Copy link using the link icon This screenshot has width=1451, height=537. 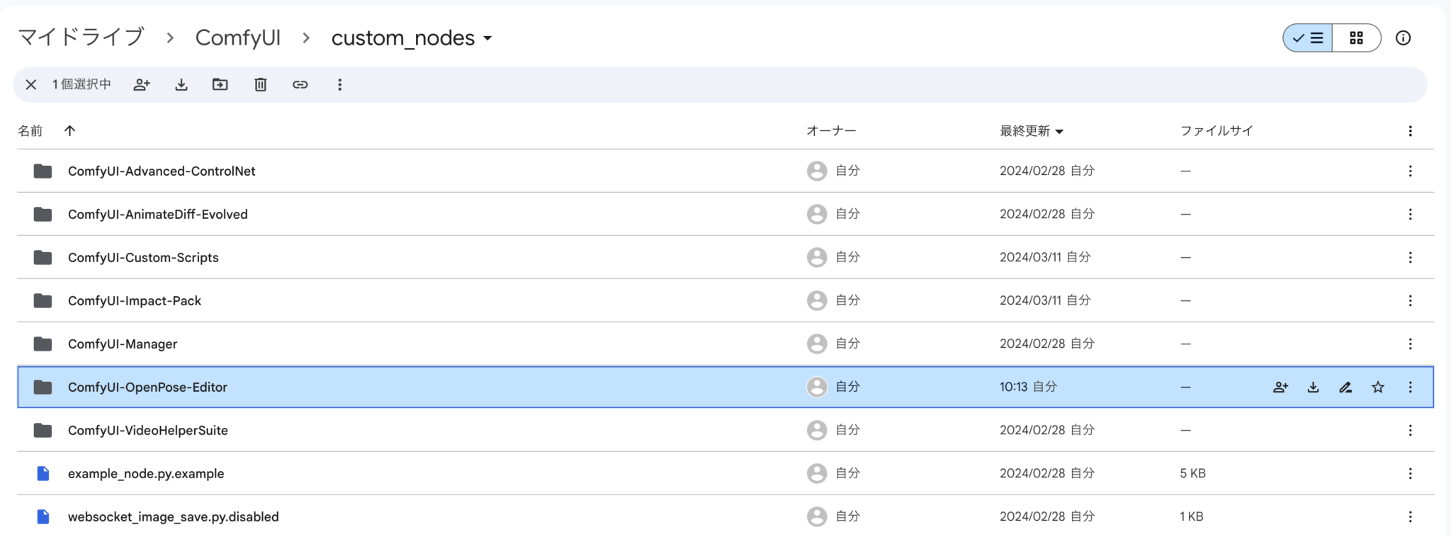(300, 85)
